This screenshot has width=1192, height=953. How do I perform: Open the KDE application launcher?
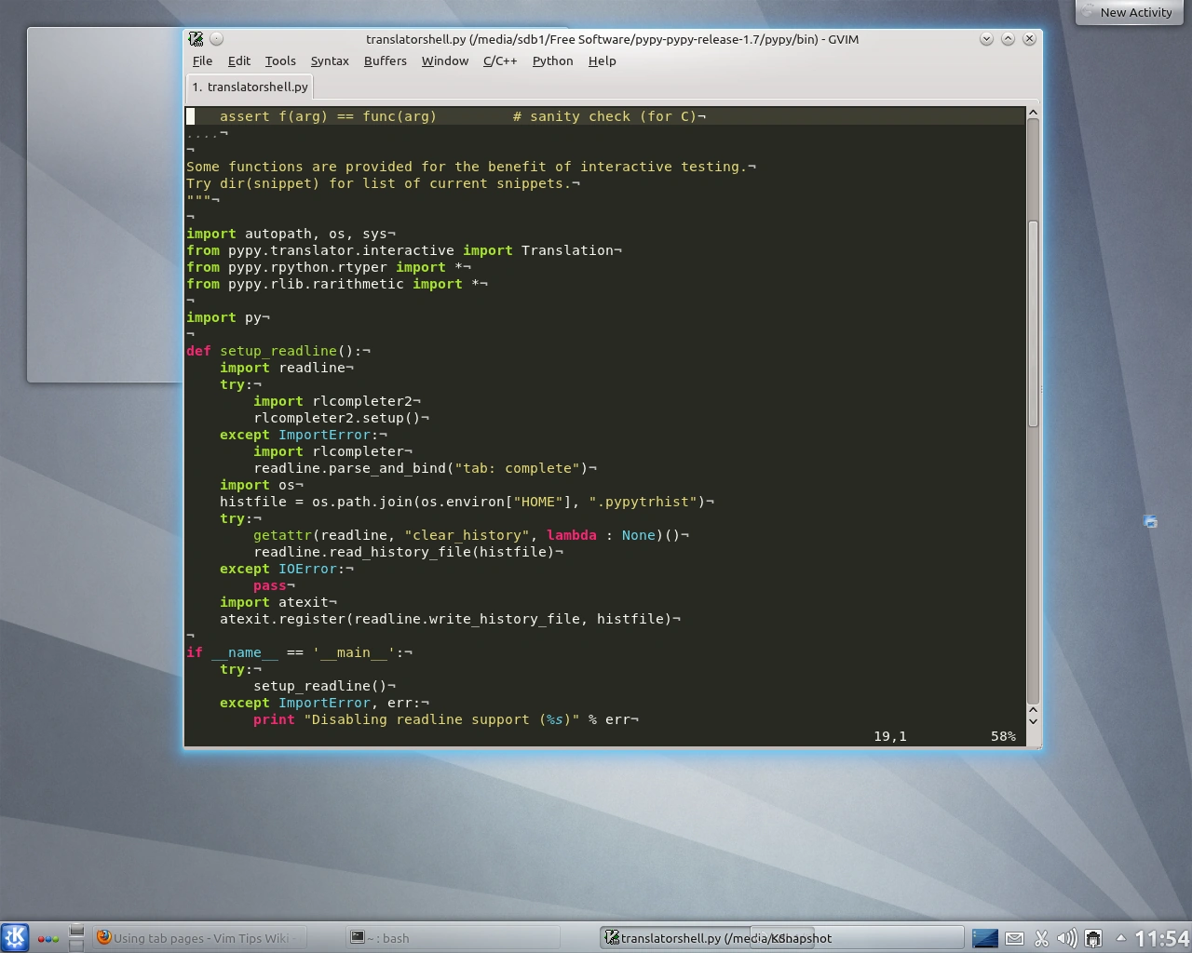[15, 937]
